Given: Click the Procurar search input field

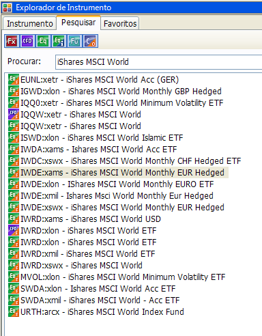Looking at the screenshot, I should (x=159, y=62).
